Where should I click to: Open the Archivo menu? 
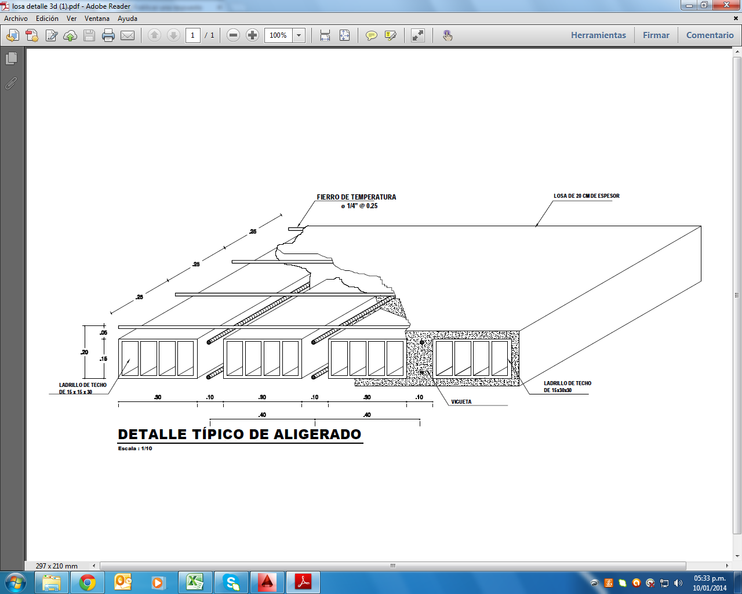16,19
